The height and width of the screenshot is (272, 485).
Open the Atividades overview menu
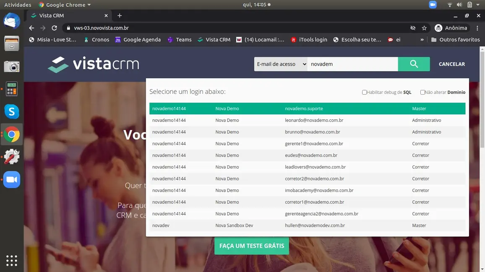tap(18, 5)
